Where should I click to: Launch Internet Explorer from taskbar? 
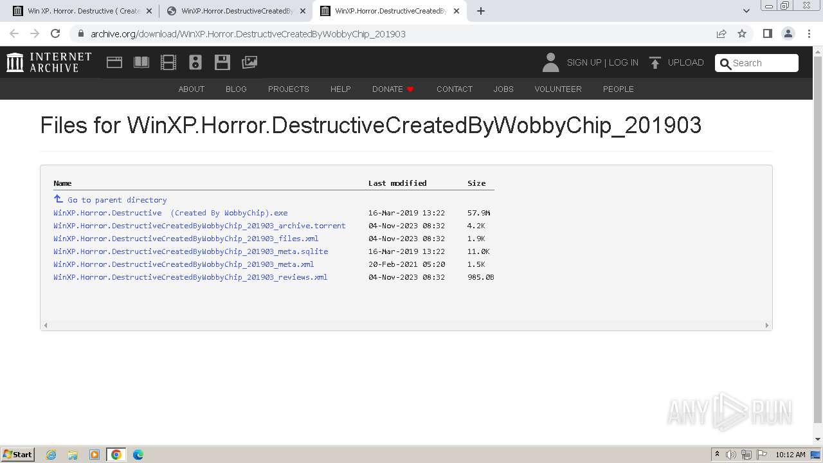[51, 455]
